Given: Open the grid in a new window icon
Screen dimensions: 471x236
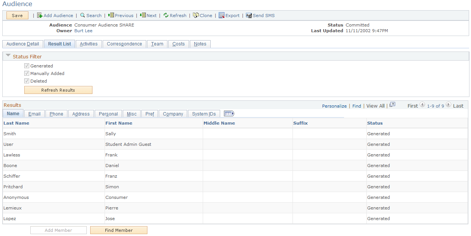Looking at the screenshot, I should click(392, 105).
